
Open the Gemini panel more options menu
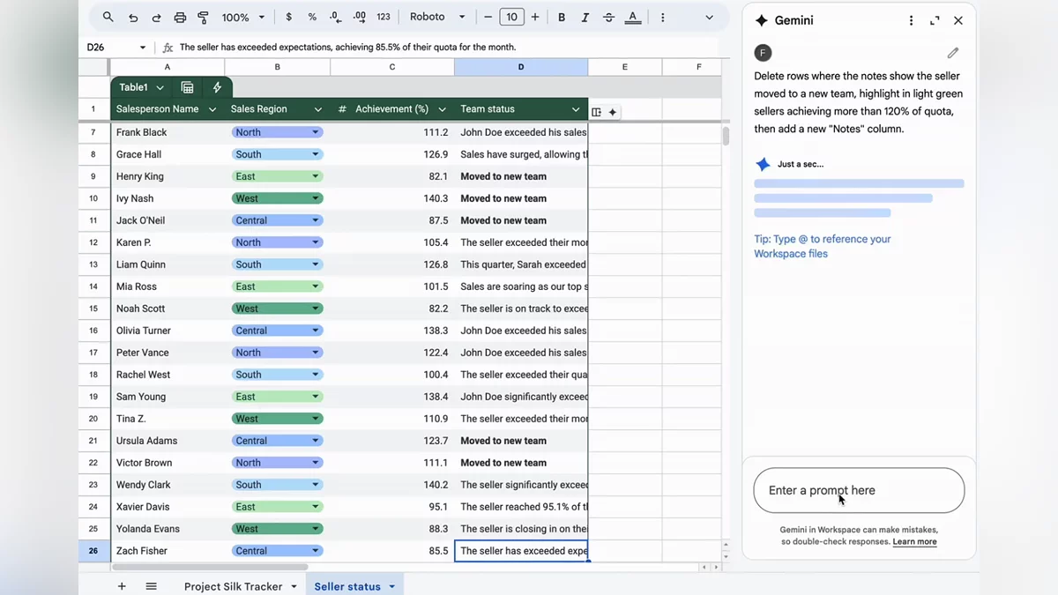(911, 20)
